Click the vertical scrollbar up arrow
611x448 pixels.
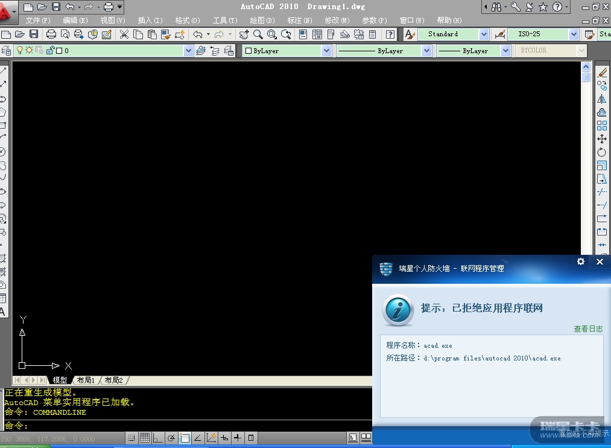[586, 66]
